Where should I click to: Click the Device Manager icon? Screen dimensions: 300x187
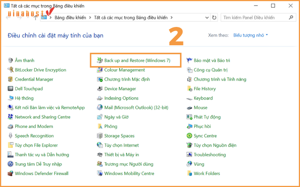coord(100,89)
